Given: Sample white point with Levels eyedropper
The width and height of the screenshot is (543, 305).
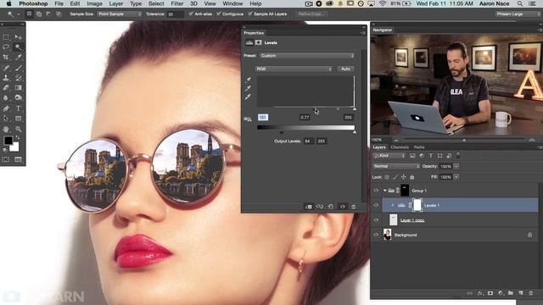Looking at the screenshot, I should (248, 97).
